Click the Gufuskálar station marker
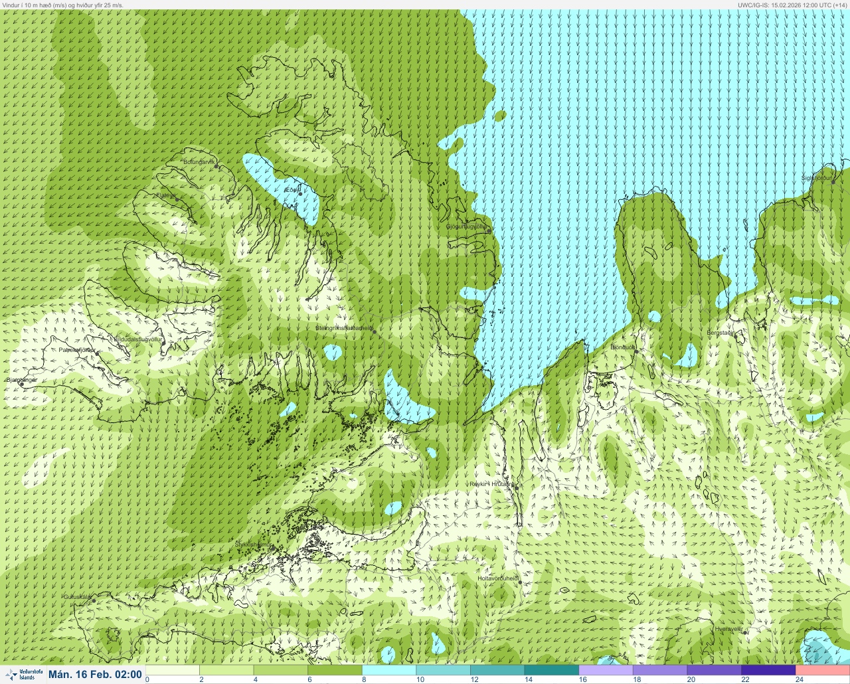The height and width of the screenshot is (684, 850). pyautogui.click(x=94, y=600)
